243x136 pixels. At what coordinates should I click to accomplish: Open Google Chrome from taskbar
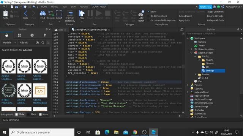[135, 132]
